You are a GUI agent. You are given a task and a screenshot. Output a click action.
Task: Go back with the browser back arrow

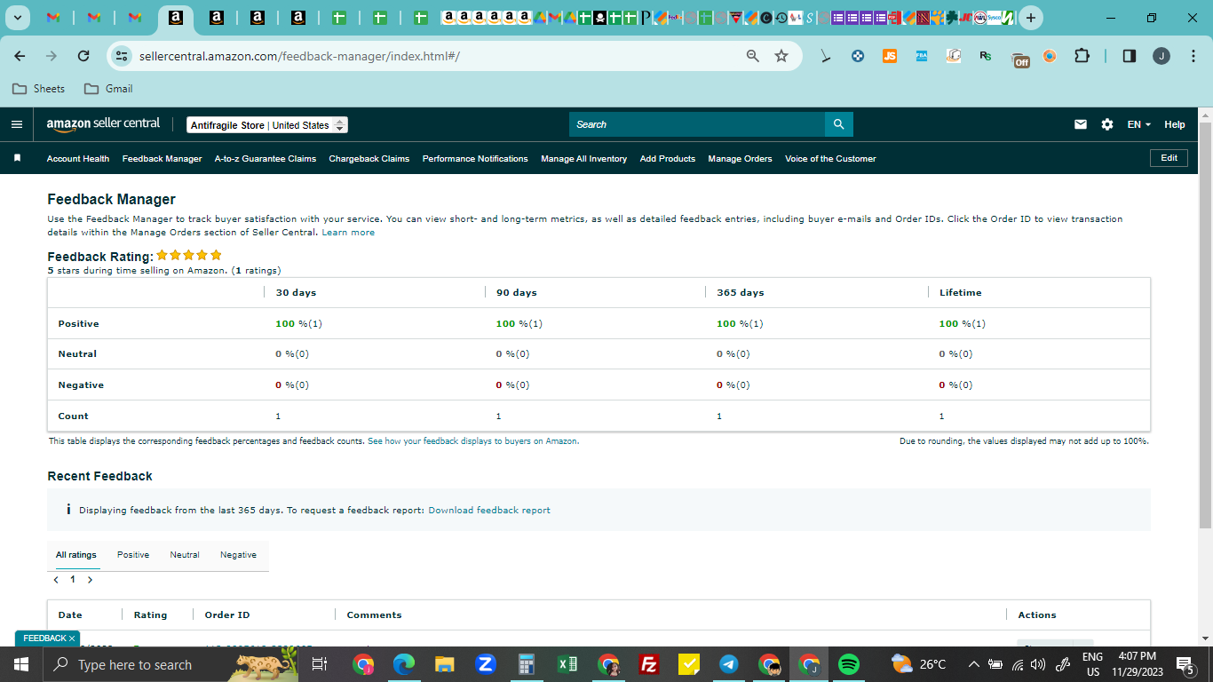click(20, 56)
